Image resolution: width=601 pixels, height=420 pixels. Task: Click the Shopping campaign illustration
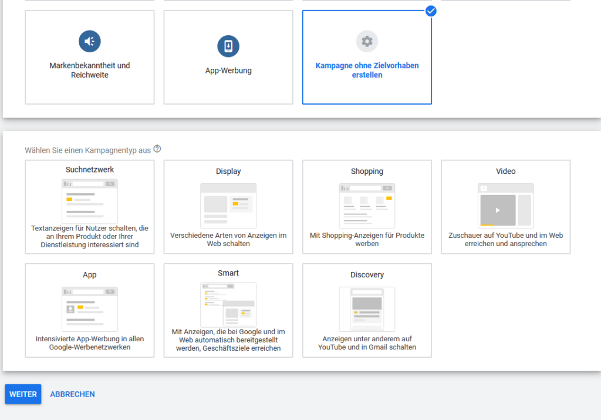(367, 205)
